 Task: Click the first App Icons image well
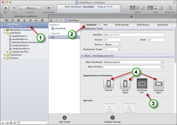pyautogui.click(x=109, y=109)
